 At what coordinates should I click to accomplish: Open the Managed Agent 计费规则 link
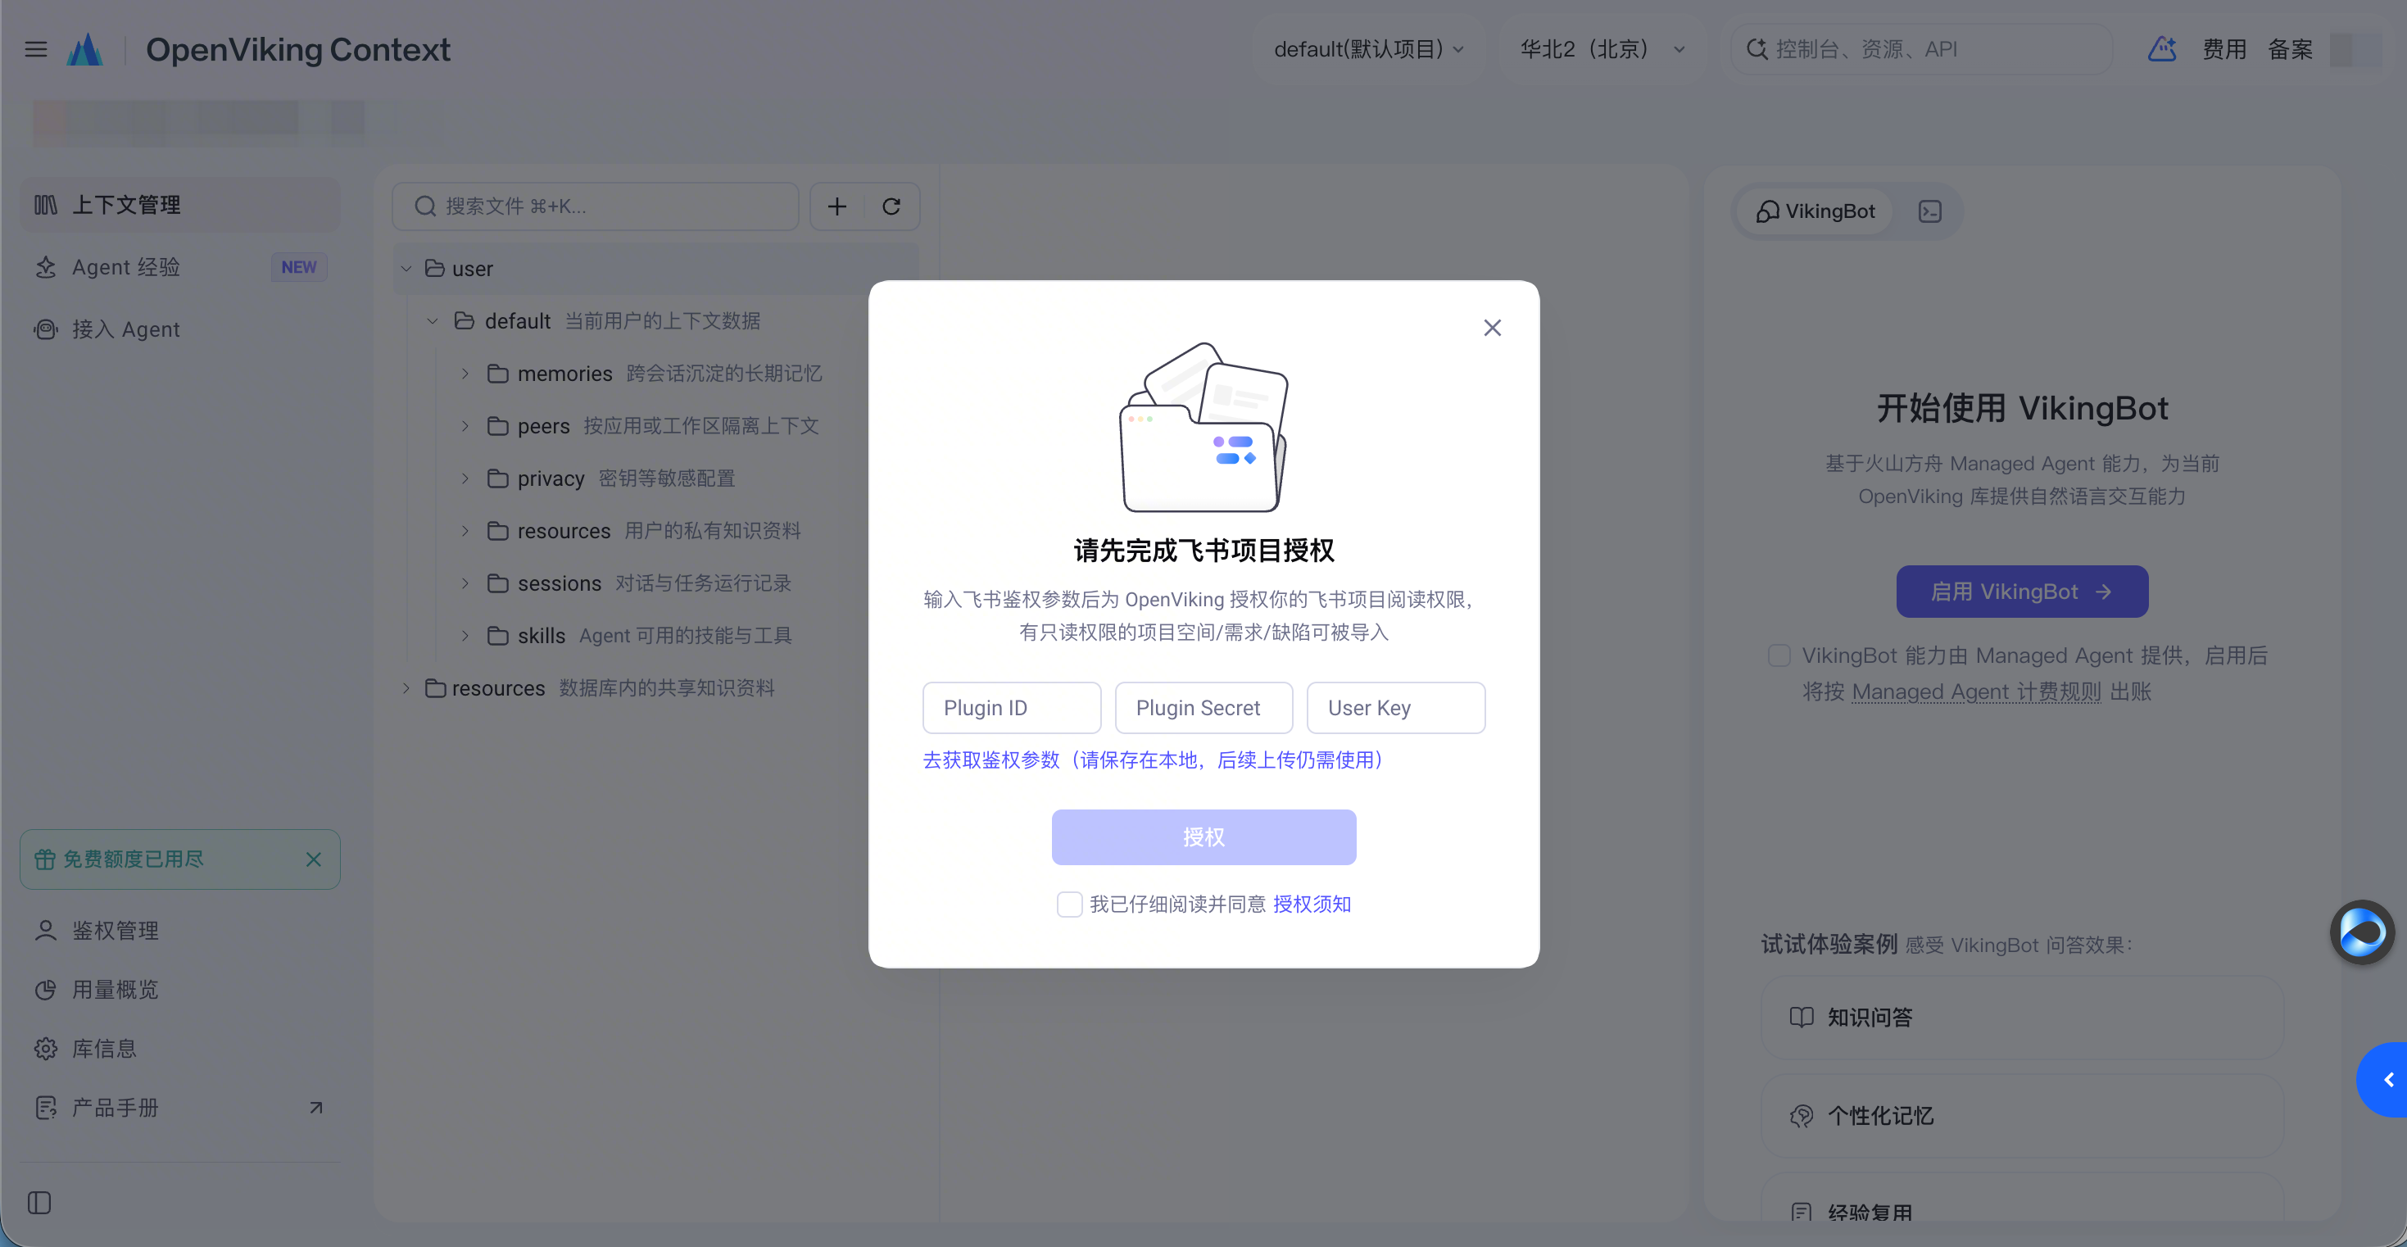[x=1976, y=692]
